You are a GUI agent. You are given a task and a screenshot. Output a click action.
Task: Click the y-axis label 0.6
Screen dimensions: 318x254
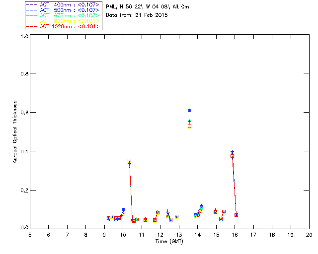(24, 113)
